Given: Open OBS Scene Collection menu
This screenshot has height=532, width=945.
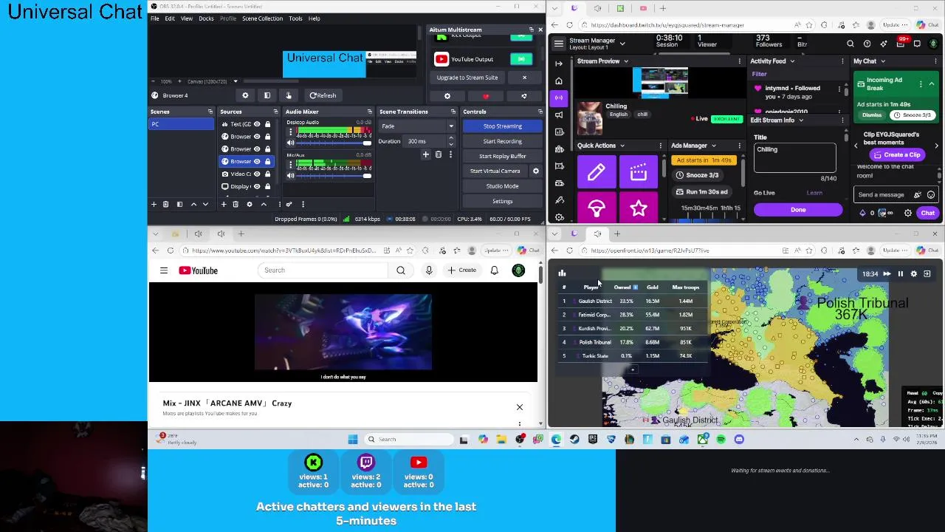Looking at the screenshot, I should click(x=262, y=18).
